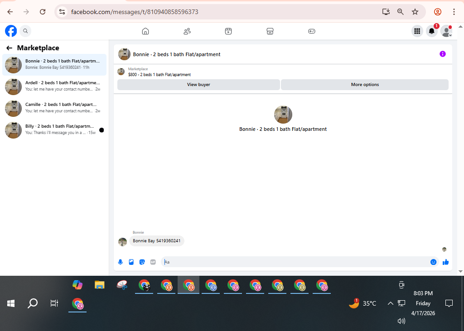This screenshot has height=331, width=464.
Task: Go to Facebook Home icon
Action: tap(145, 31)
